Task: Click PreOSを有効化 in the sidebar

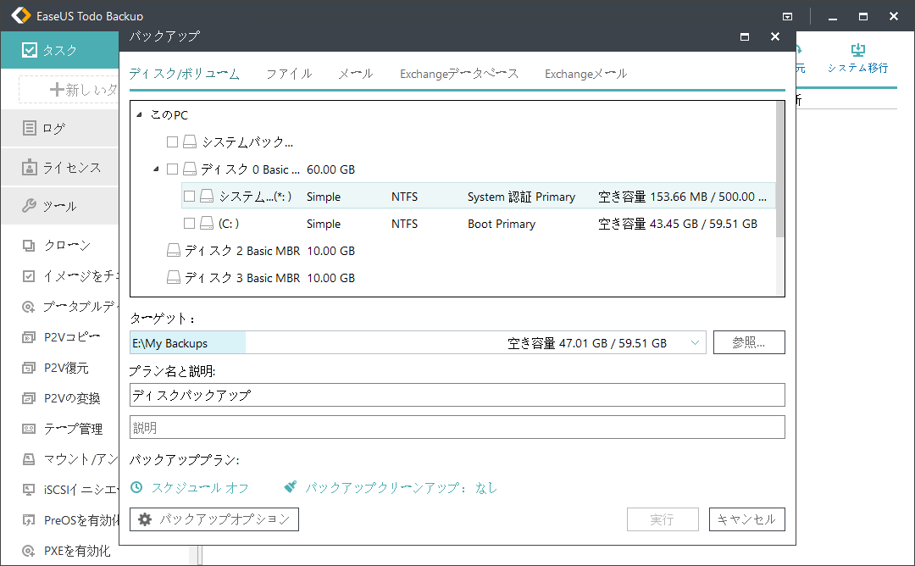Action: [70, 520]
